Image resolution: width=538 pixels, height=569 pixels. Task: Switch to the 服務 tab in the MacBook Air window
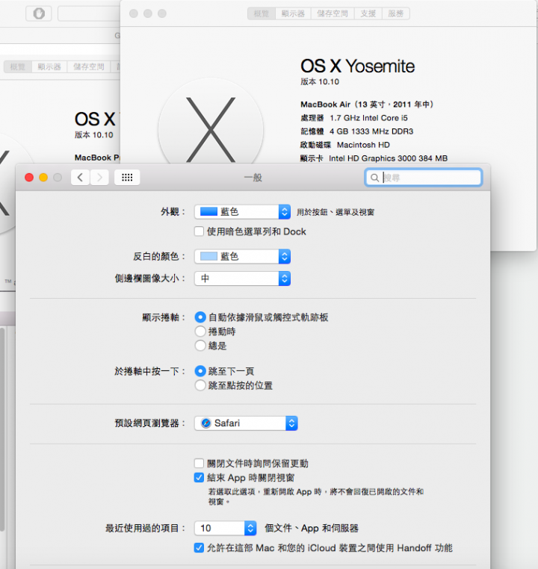coord(396,13)
